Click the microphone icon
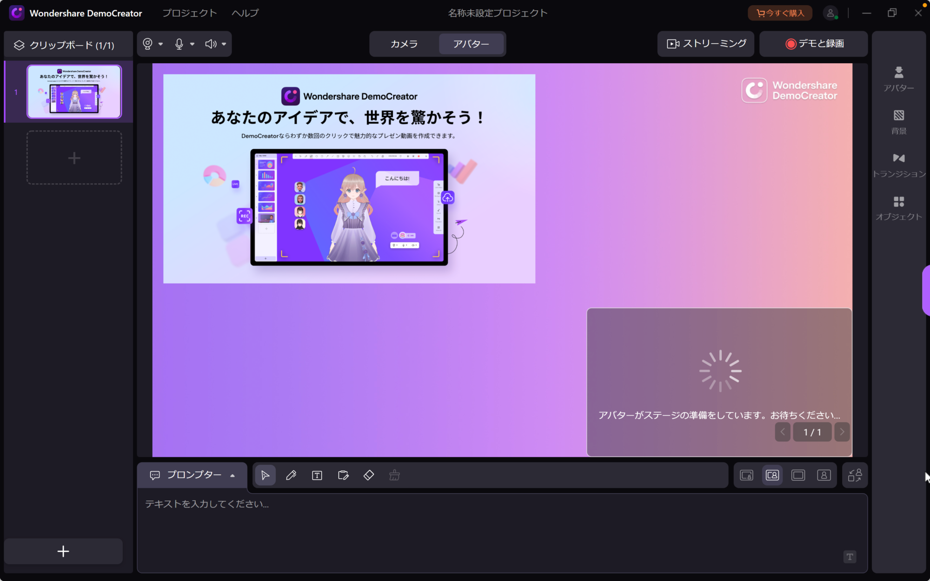Screen dimensions: 930x581 click(179, 44)
